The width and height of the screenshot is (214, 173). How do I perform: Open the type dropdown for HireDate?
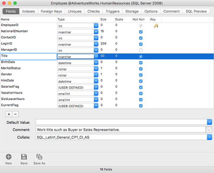coord(96,81)
